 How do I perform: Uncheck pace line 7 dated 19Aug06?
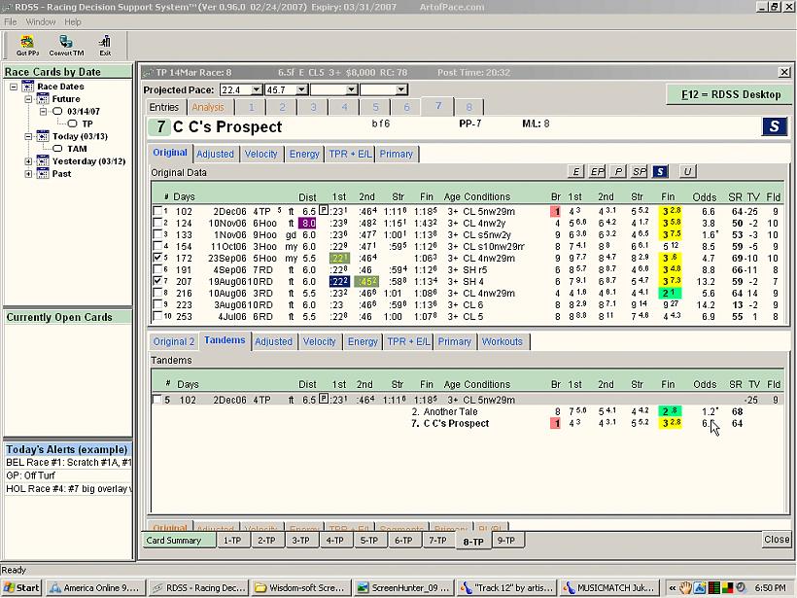pos(157,281)
